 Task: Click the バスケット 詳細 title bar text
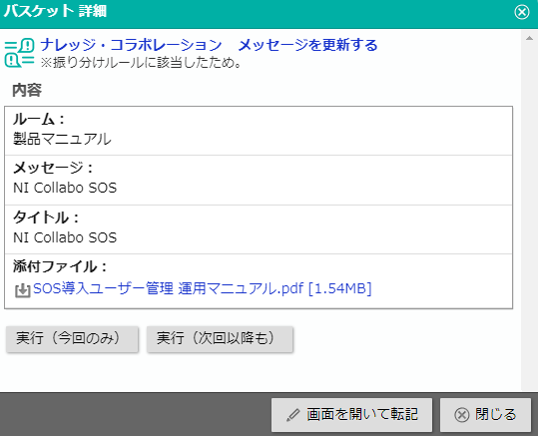click(x=55, y=11)
